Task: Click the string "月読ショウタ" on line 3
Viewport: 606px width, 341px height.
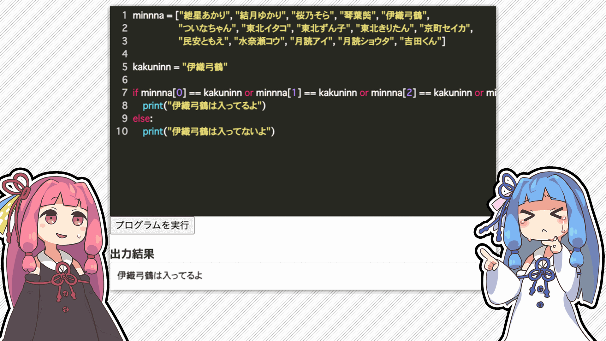Action: (x=366, y=41)
